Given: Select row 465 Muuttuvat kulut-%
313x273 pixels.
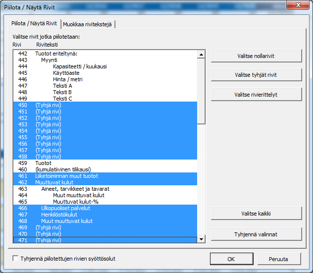Looking at the screenshot, I should click(105, 202).
